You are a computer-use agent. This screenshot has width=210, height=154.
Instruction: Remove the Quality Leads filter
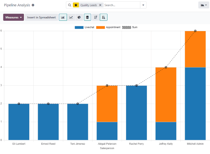[x=100, y=5]
